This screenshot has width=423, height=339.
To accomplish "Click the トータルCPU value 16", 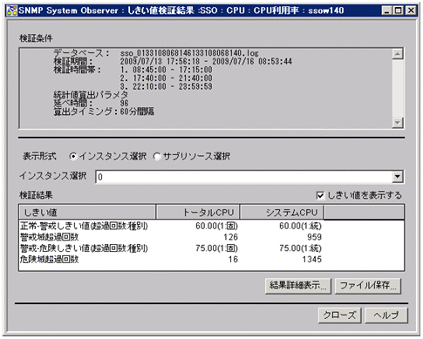I will pyautogui.click(x=233, y=260).
